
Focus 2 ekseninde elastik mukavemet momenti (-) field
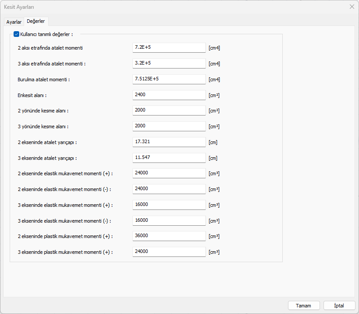(x=169, y=189)
